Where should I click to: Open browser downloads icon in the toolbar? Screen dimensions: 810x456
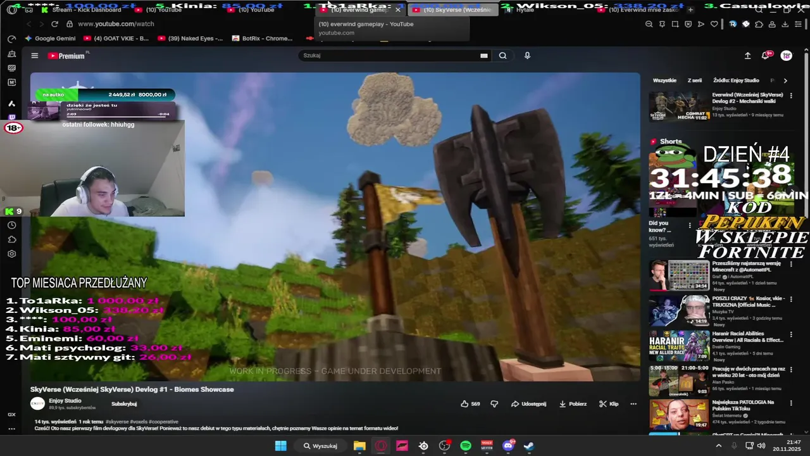785,24
